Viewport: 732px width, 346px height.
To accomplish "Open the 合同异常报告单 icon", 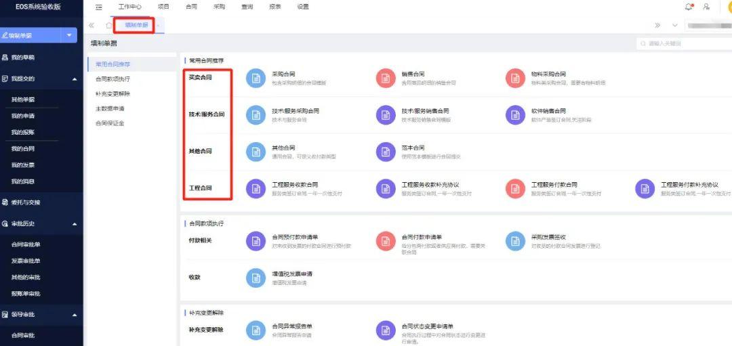I will 256,330.
